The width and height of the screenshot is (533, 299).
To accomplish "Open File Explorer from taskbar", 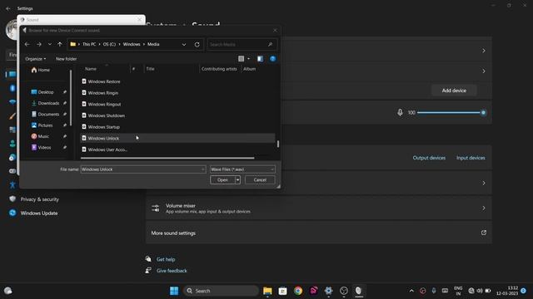I will [x=267, y=291].
